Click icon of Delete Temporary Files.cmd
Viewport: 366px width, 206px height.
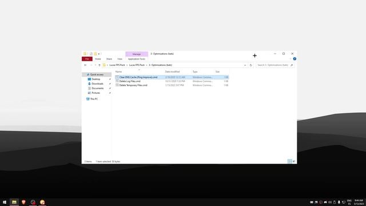coord(117,85)
